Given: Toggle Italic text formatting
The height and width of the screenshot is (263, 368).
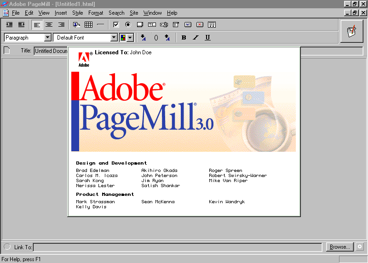Looking at the screenshot, I should [x=195, y=38].
